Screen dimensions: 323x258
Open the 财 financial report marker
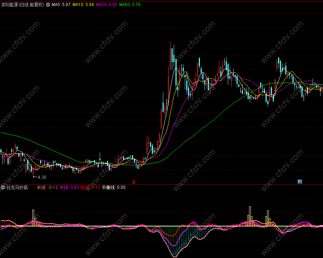coord(300,181)
